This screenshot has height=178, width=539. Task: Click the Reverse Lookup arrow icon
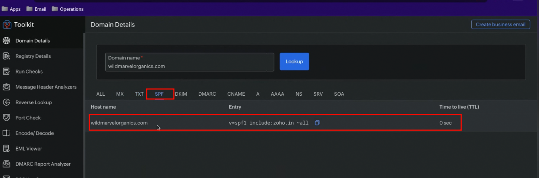click(6, 102)
